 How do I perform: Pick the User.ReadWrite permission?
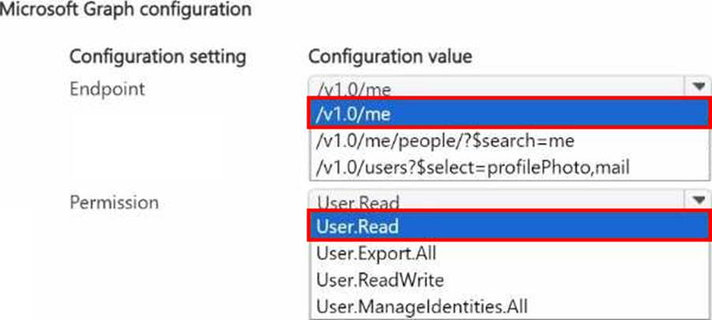tap(380, 280)
